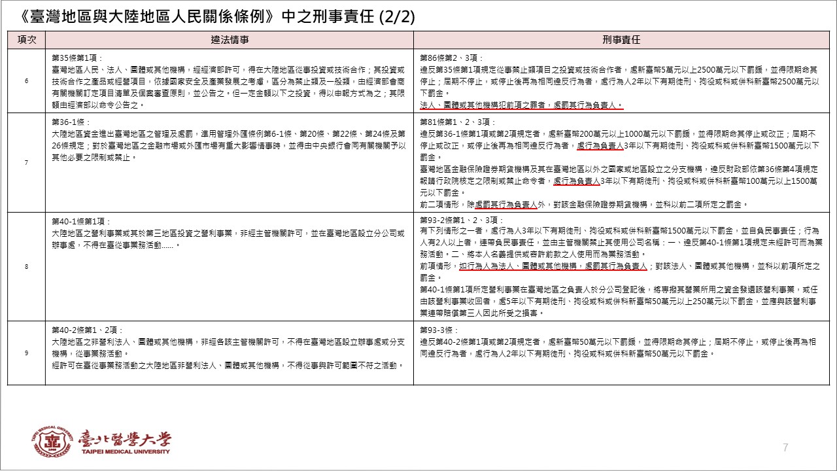Screen dimensions: 837x471
Task: Click underlined 處罰其行為負責人外 phrase in row 7
Action: [505, 204]
